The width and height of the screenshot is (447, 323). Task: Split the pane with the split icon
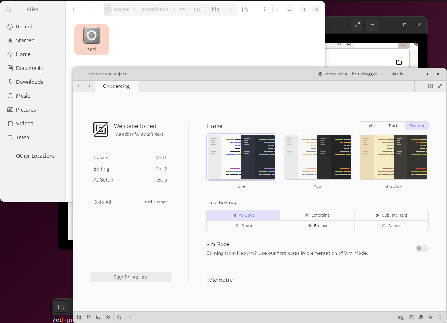pyautogui.click(x=431, y=86)
